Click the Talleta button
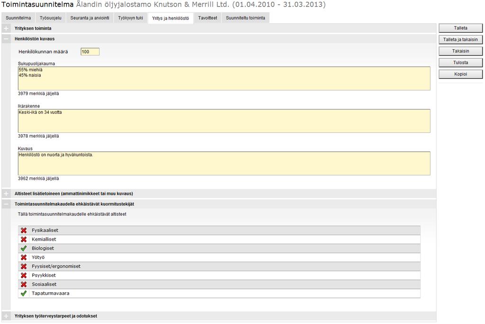 click(x=460, y=28)
